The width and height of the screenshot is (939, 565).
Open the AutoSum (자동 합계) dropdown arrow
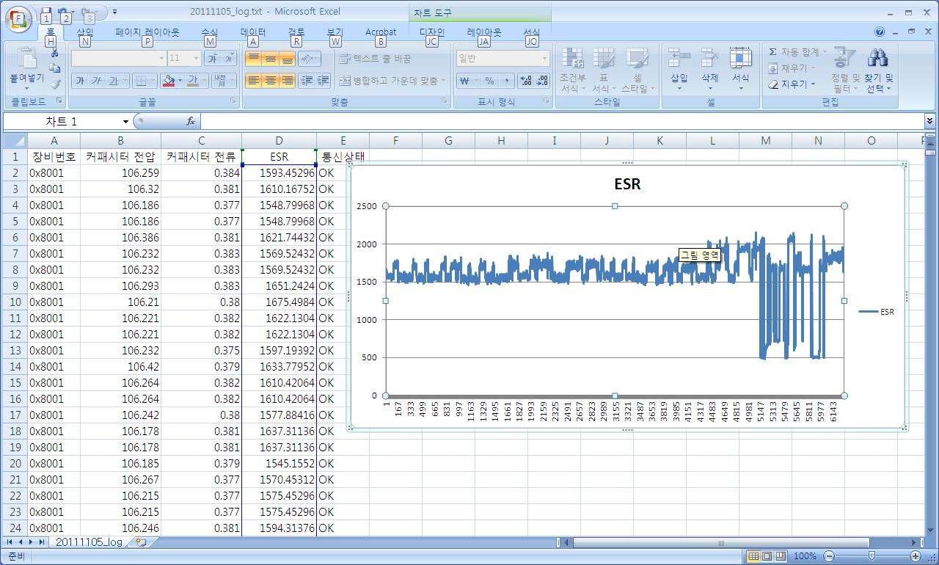click(825, 52)
